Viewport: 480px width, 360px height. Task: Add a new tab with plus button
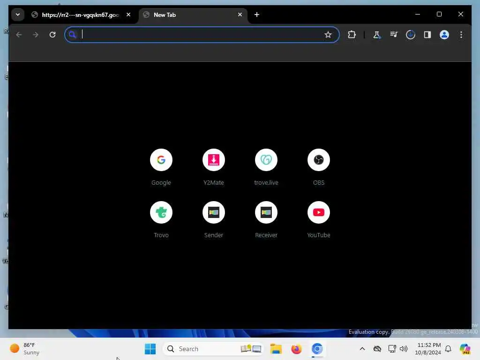[257, 15]
